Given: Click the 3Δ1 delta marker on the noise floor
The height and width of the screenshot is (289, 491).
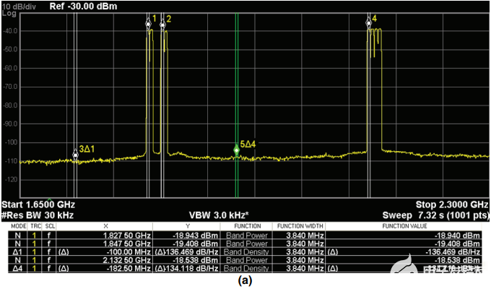Looking at the screenshot, I should (75, 155).
